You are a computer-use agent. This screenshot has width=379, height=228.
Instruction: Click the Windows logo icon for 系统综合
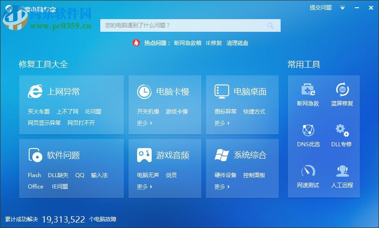pyautogui.click(x=222, y=155)
